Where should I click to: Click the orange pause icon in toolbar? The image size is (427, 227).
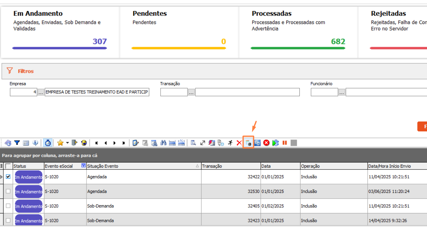click(x=284, y=143)
